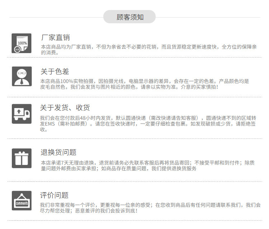269x229 pixels.
Task: Click the 100% certified document icon
Action: (22, 43)
